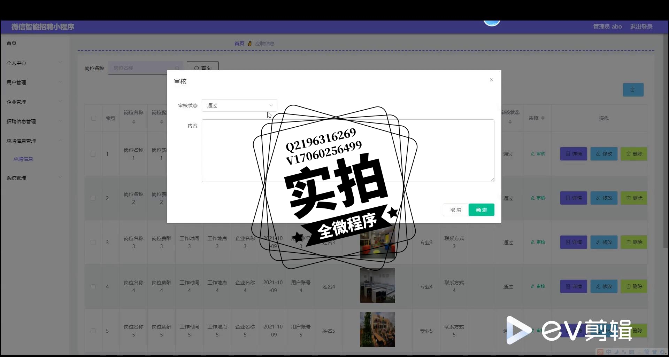The height and width of the screenshot is (357, 669).
Task: Check the checkbox for row 1
Action: tap(93, 154)
